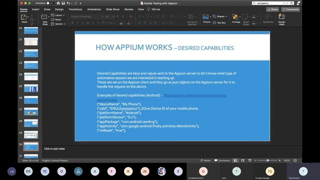Open the New Slide dropdown arrow
The image size is (320, 180).
[48, 17]
